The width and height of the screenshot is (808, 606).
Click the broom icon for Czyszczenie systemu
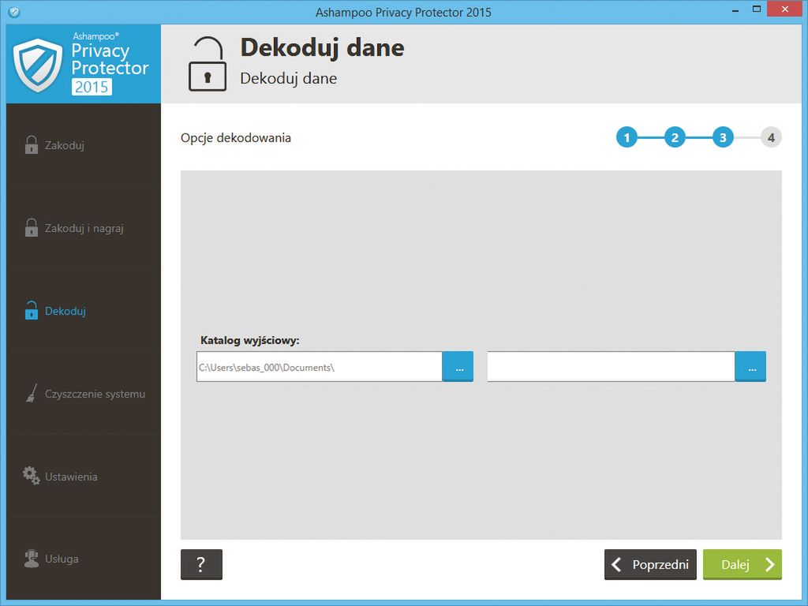pyautogui.click(x=32, y=393)
